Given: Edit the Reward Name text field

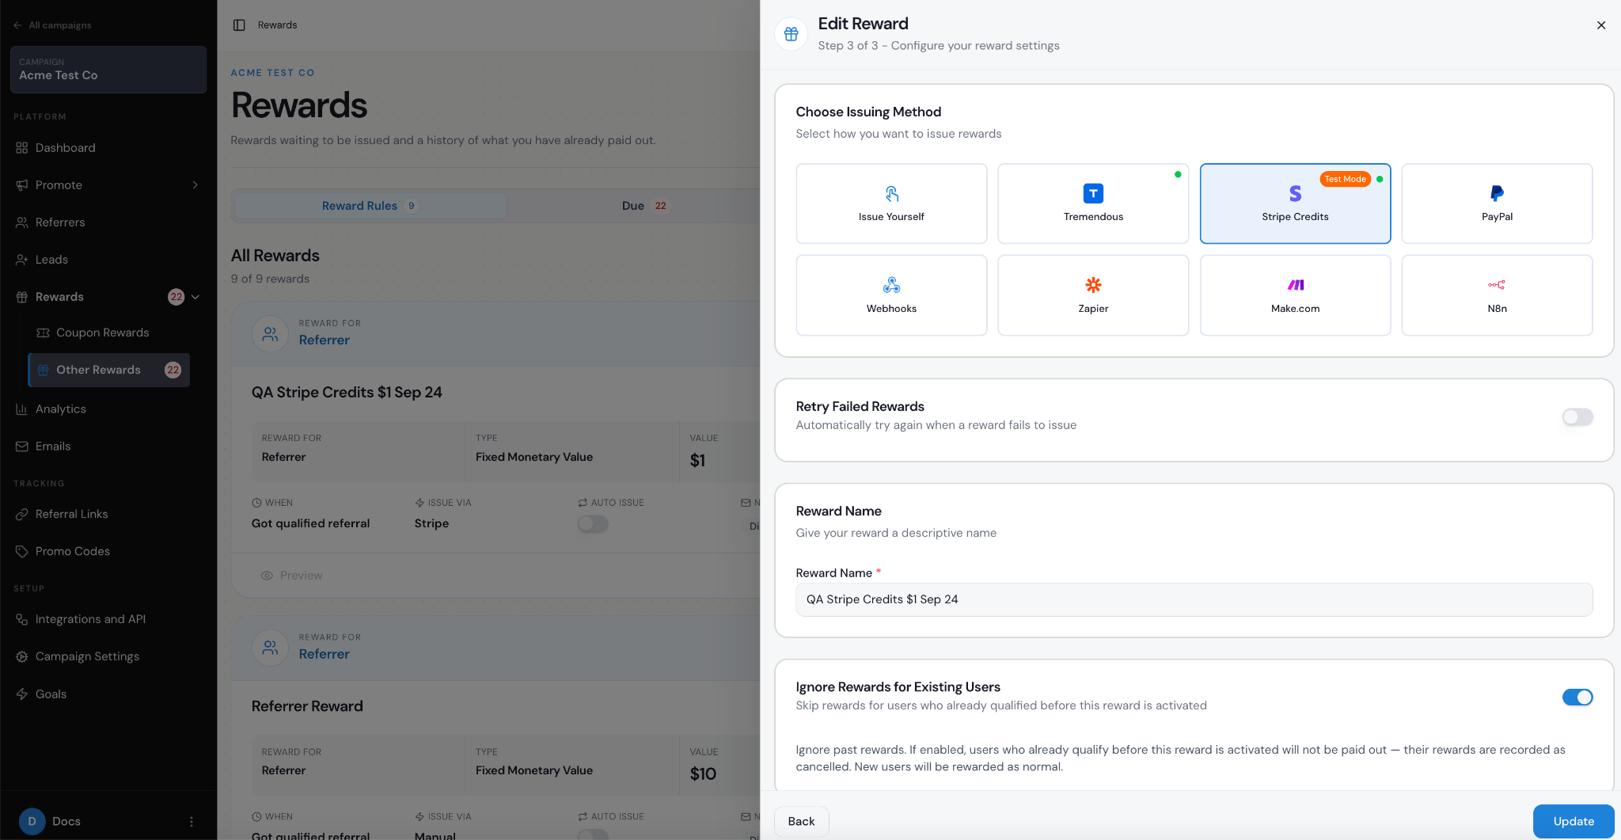Looking at the screenshot, I should (1194, 599).
